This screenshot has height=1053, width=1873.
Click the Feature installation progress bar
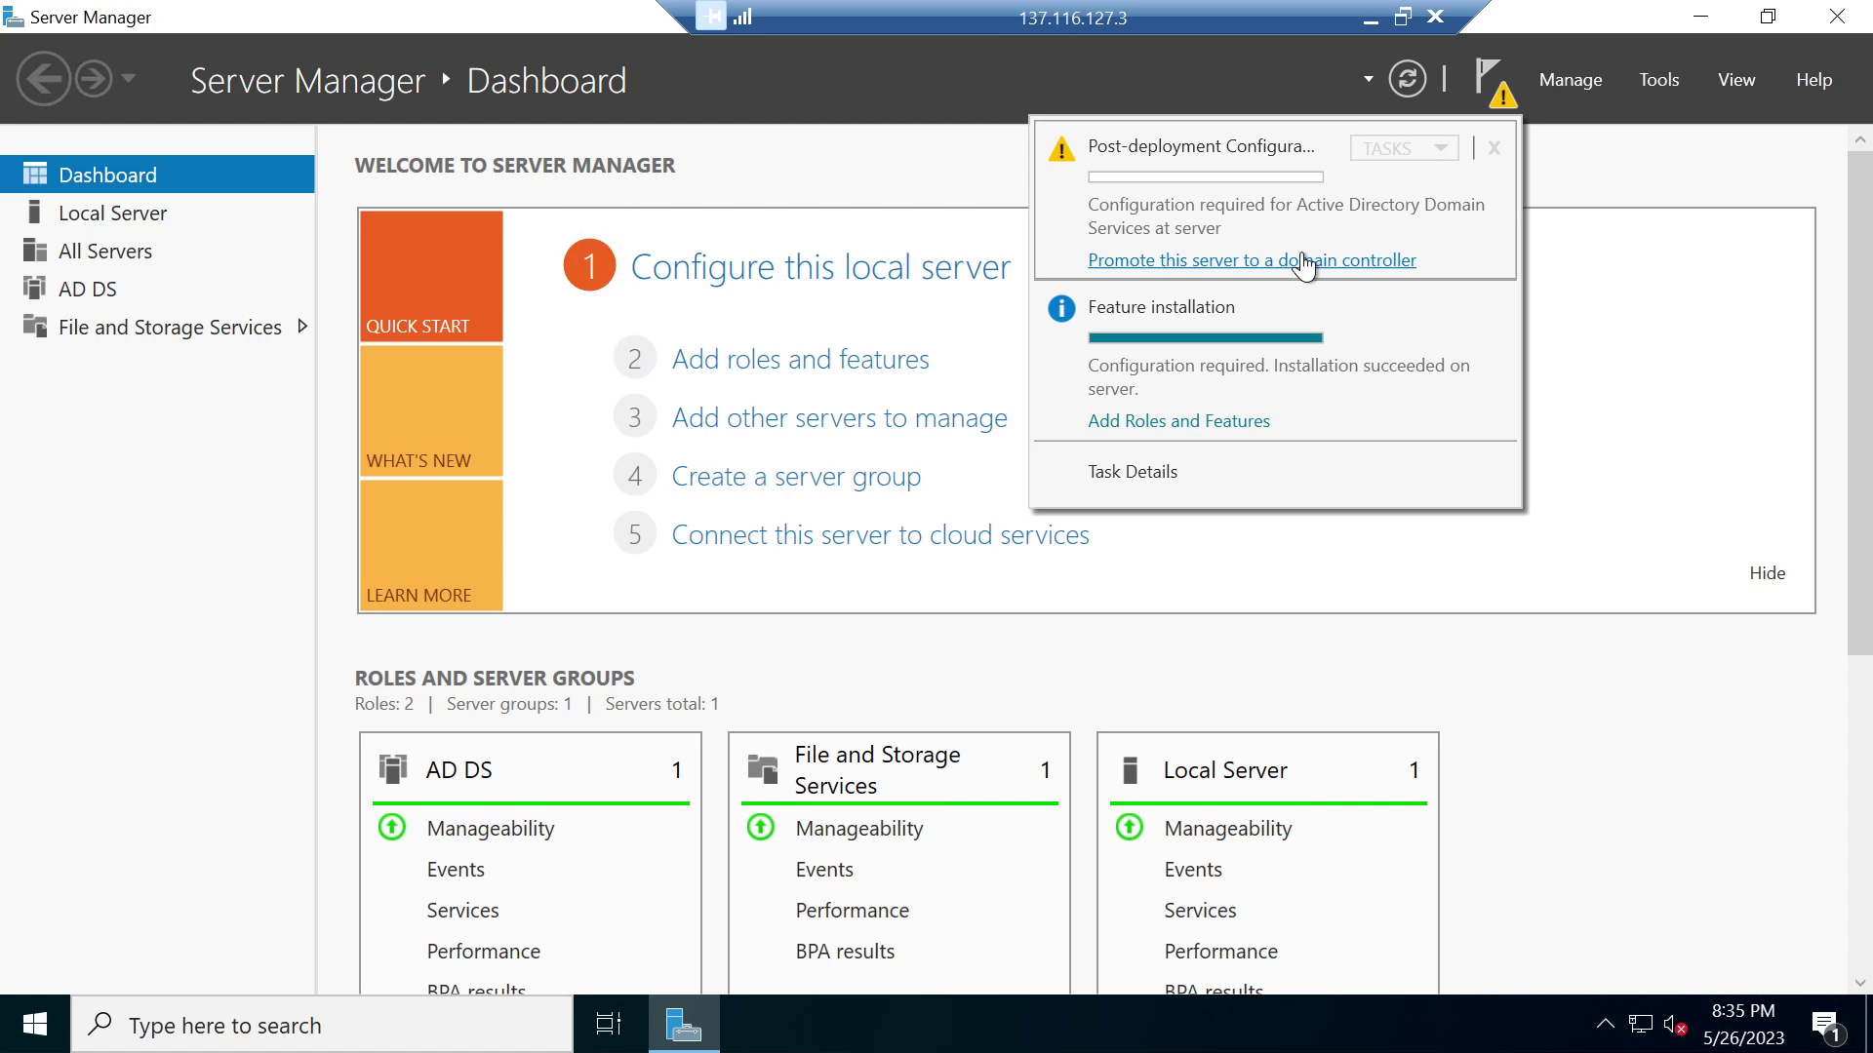pyautogui.click(x=1206, y=337)
